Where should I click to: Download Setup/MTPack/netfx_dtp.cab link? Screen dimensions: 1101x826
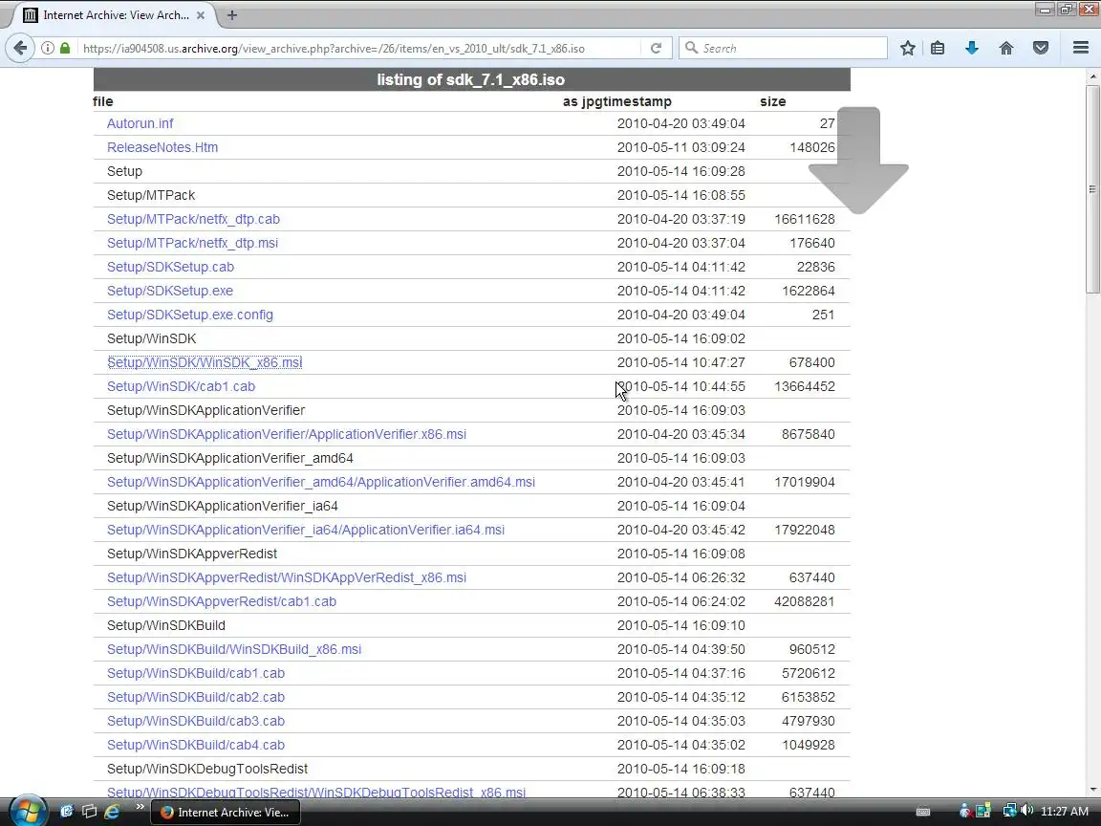tap(193, 219)
